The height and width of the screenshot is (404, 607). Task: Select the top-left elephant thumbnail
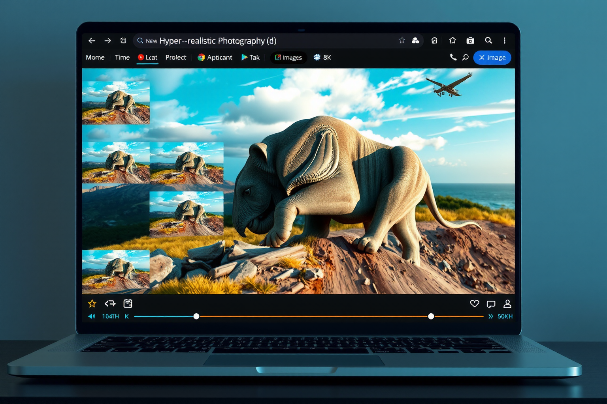[116, 103]
